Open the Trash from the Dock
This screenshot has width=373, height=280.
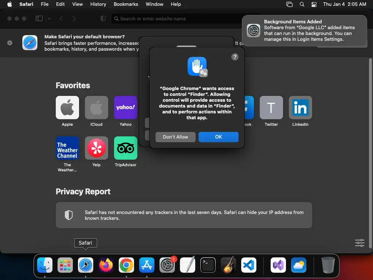point(328,265)
